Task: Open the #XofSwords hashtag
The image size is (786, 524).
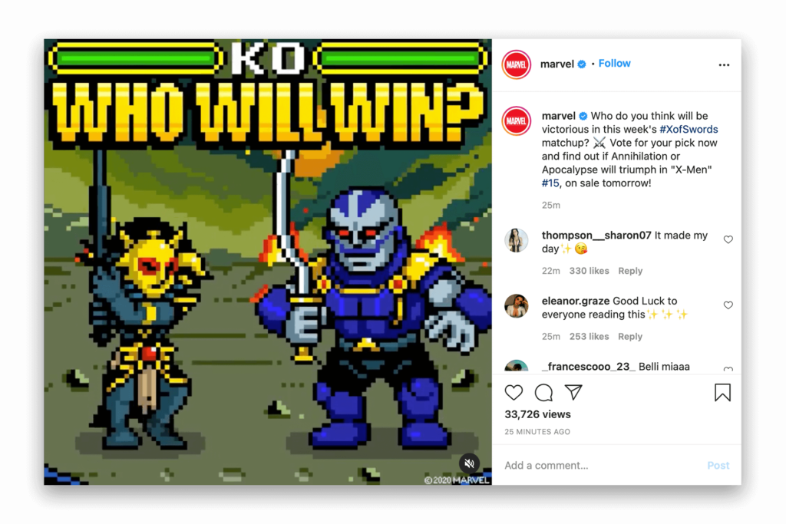Action: [x=689, y=129]
